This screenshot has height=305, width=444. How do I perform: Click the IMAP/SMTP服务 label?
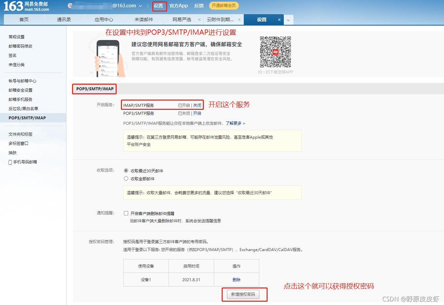(139, 106)
